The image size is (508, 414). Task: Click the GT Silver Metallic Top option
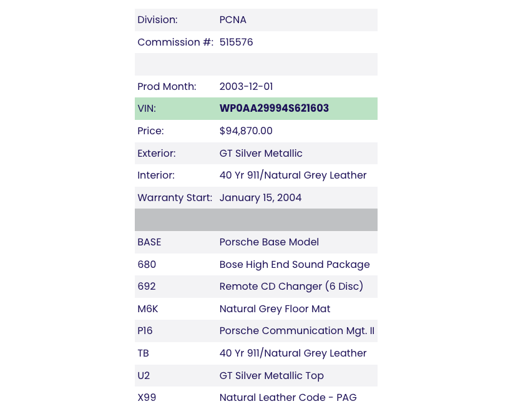pos(271,376)
